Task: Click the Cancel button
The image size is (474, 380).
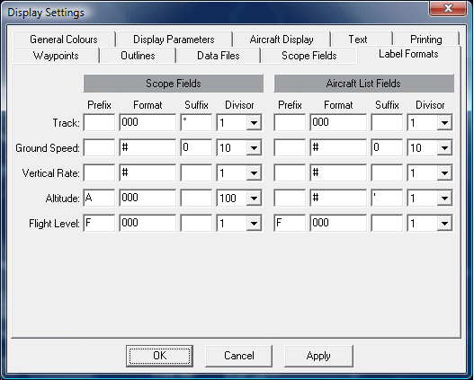Action: pyautogui.click(x=239, y=356)
